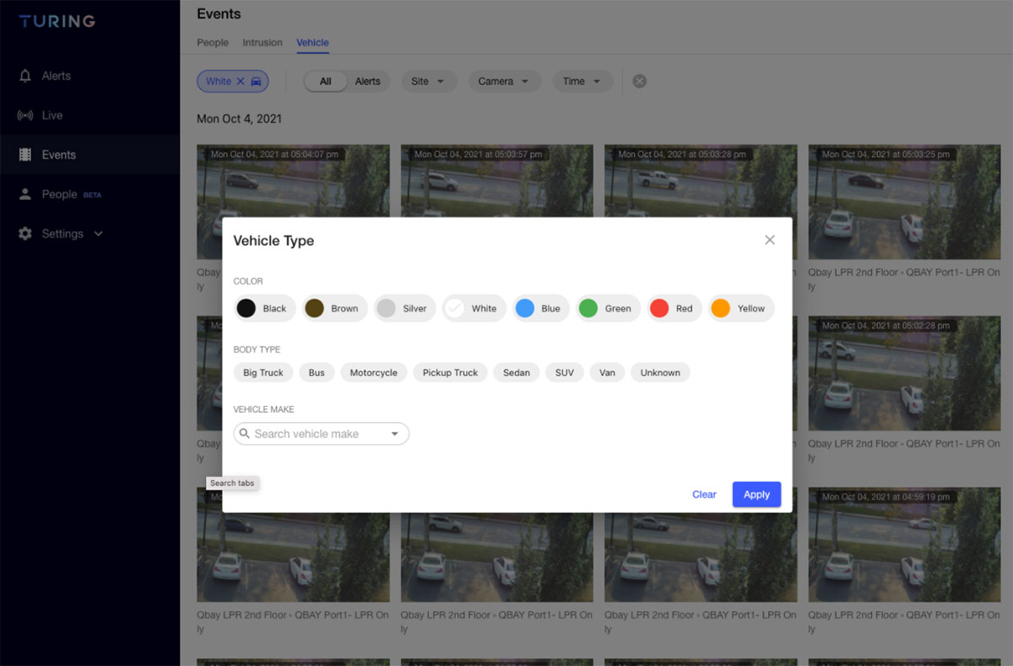Choose Blue color chip
The height and width of the screenshot is (666, 1013).
click(541, 308)
